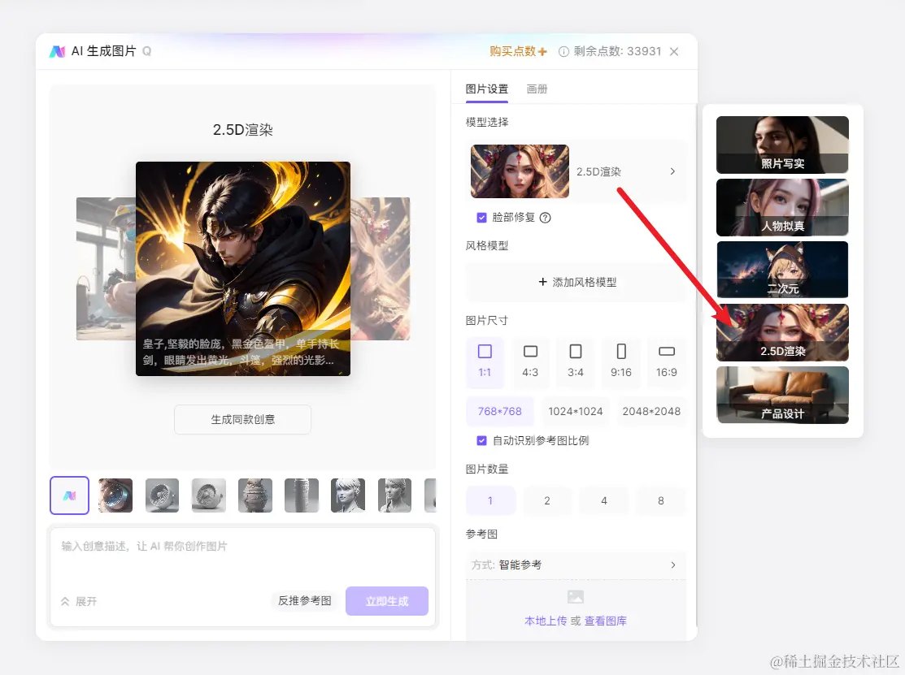Show the previous carousel image on left

pyautogui.click(x=106, y=269)
